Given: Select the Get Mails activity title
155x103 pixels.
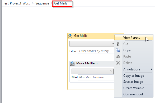Looking at the screenshot, I should click(81, 36).
